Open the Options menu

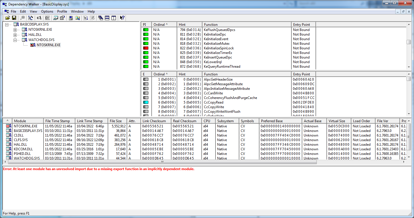coord(47,11)
